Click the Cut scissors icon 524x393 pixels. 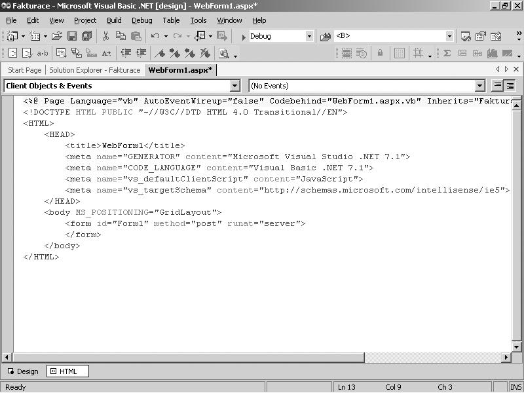tap(105, 36)
